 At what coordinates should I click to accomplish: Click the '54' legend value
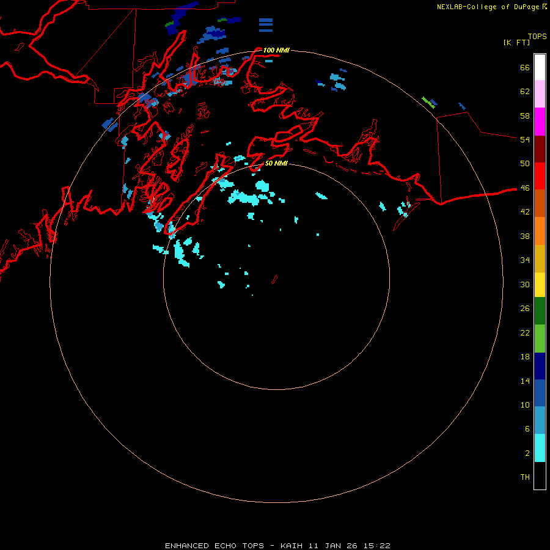pyautogui.click(x=525, y=139)
